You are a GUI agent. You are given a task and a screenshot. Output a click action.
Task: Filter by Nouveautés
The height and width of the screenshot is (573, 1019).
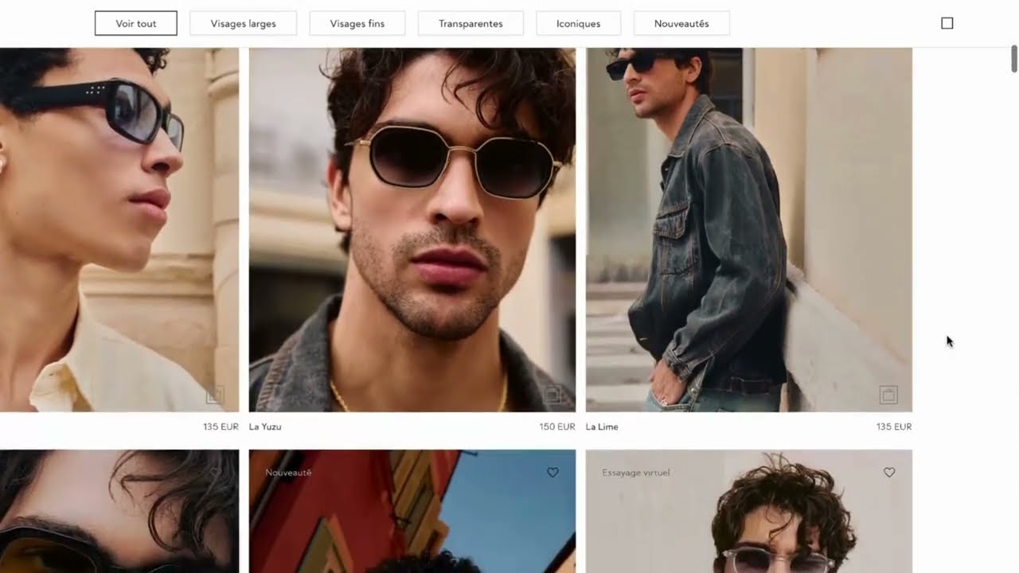tap(681, 23)
